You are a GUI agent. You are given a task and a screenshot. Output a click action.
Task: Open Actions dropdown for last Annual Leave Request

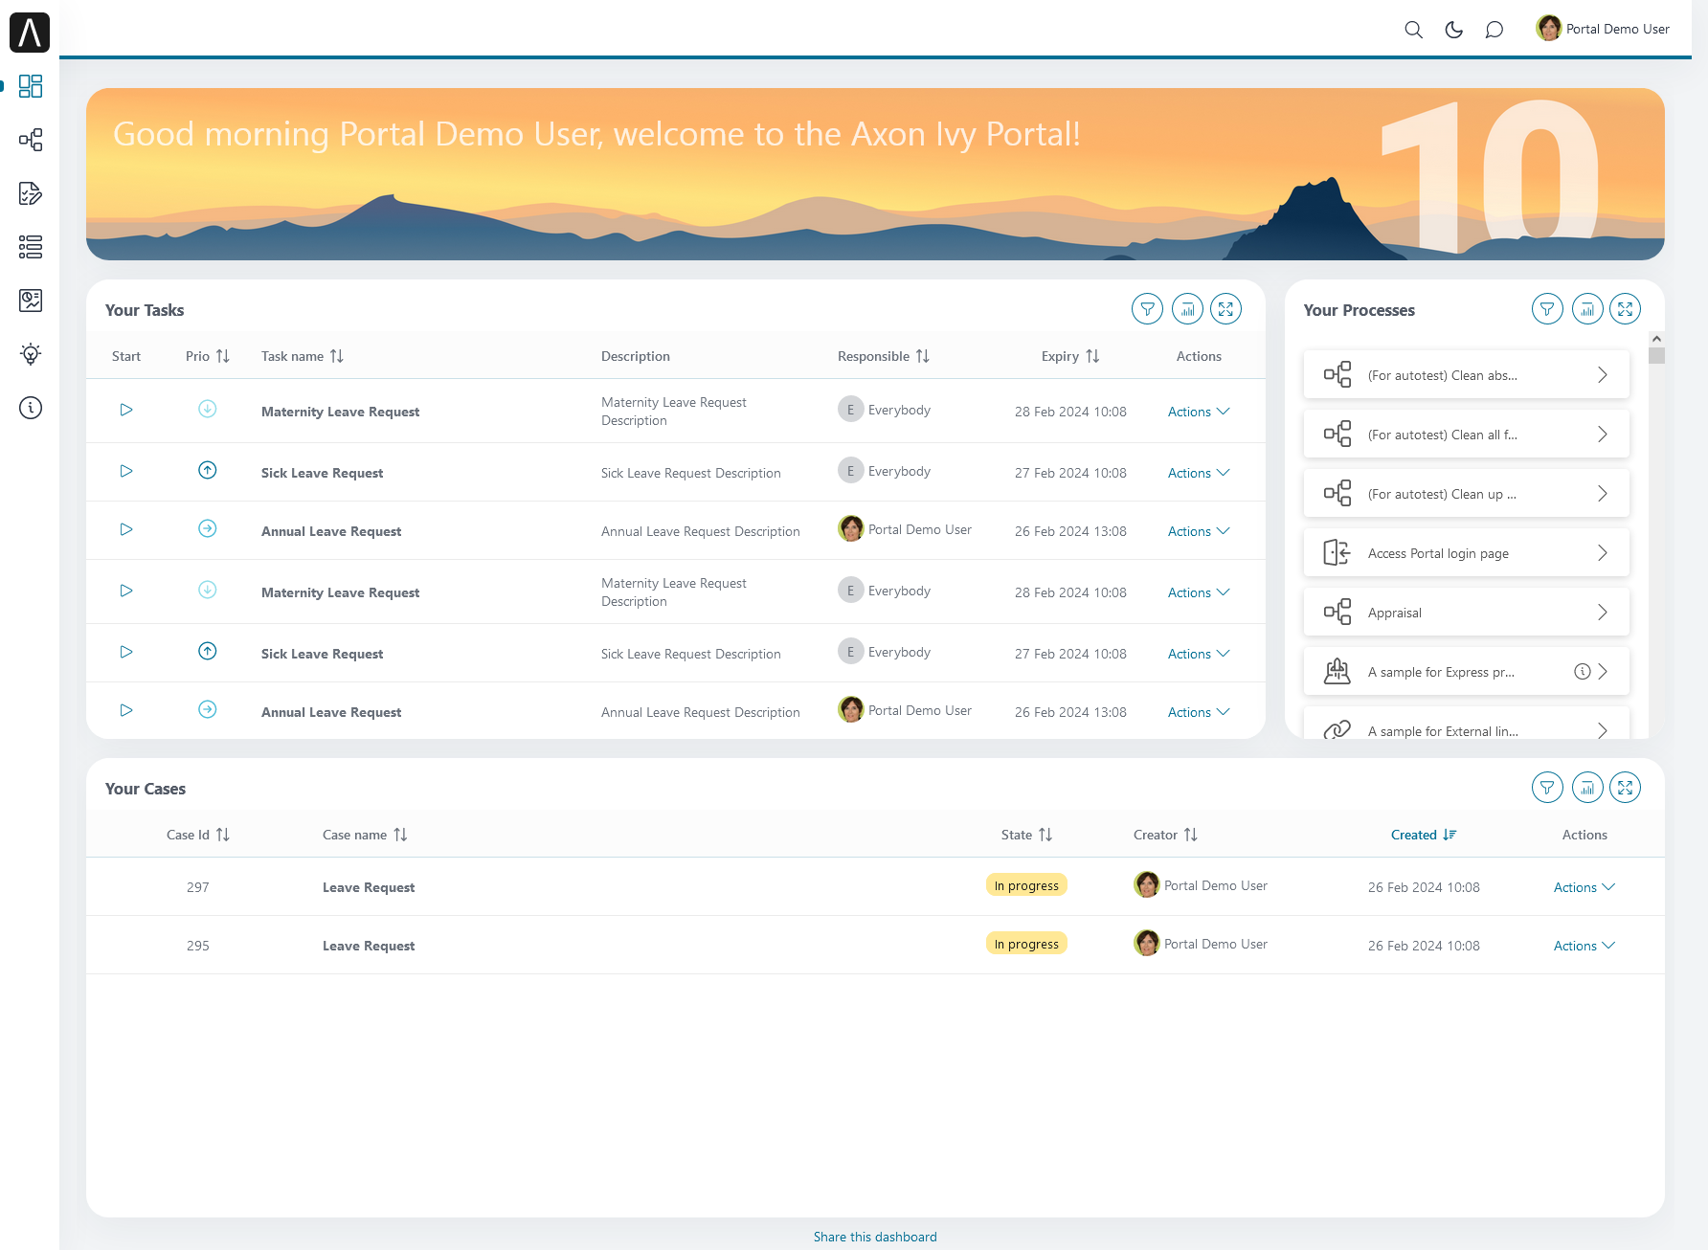pos(1199,712)
